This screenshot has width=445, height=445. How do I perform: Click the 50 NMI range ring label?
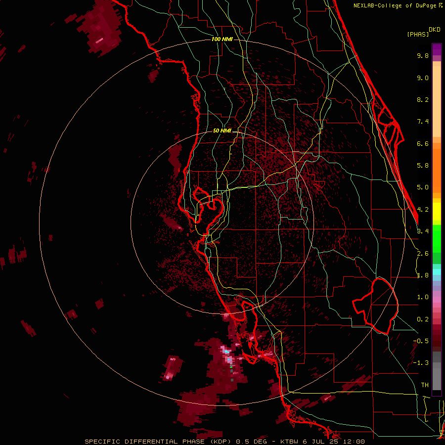pyautogui.click(x=222, y=131)
